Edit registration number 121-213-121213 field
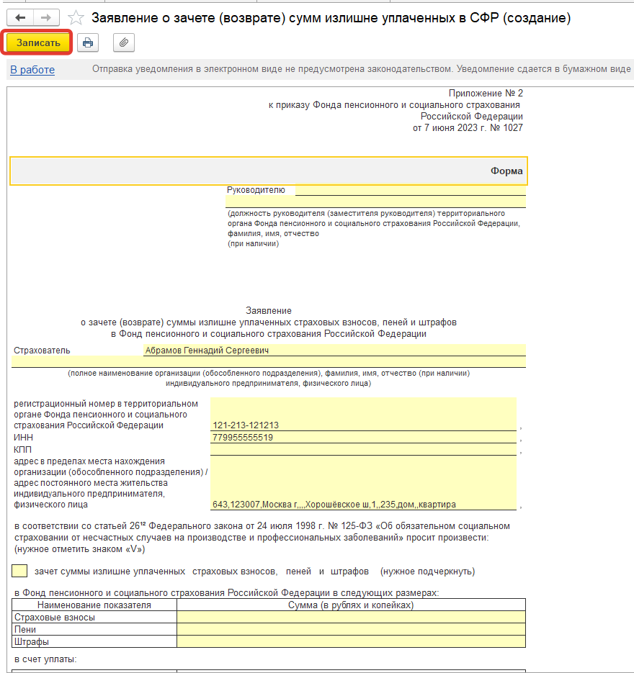 [362, 425]
